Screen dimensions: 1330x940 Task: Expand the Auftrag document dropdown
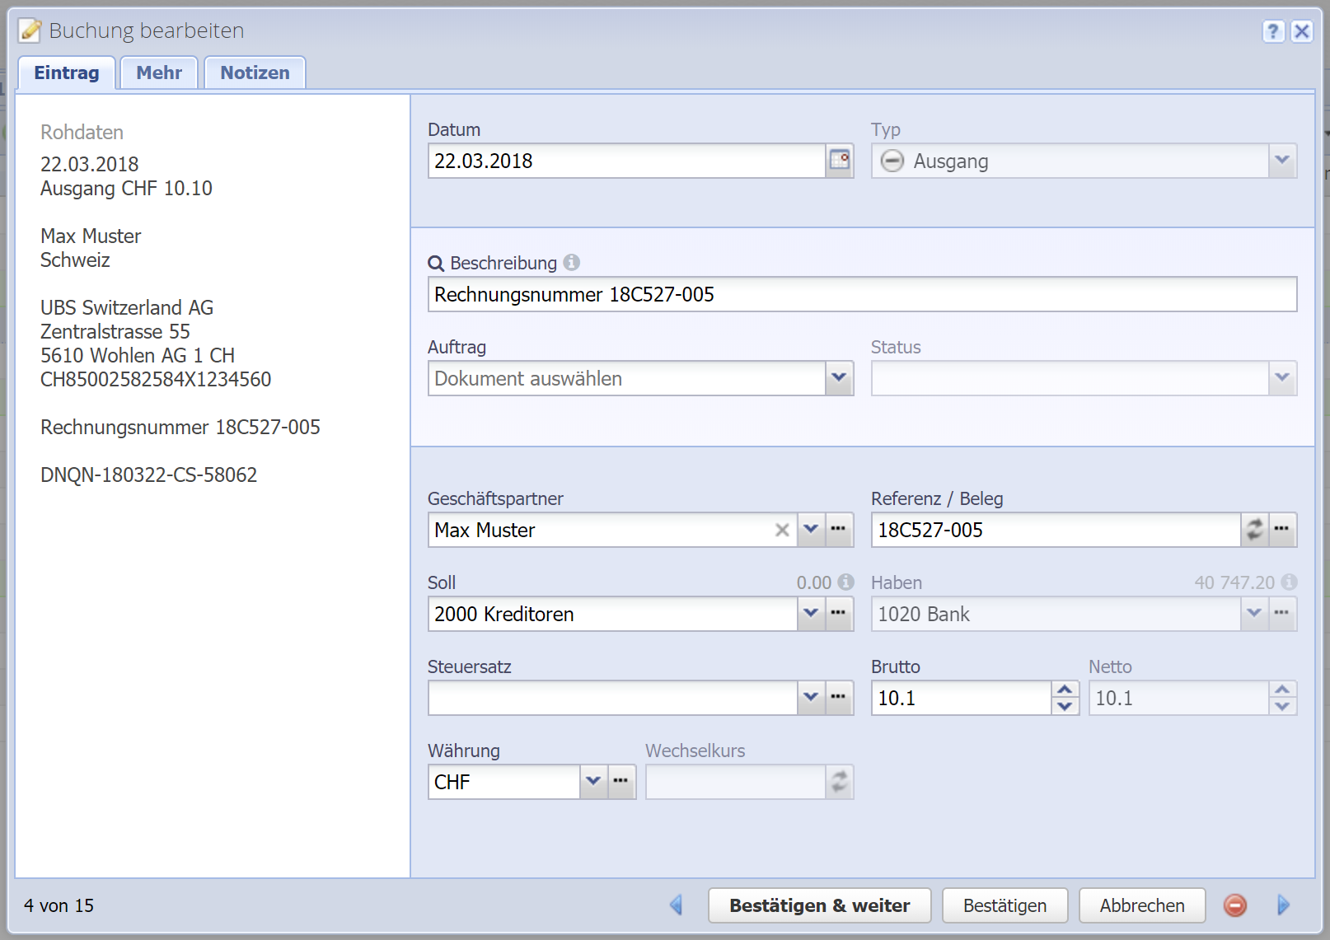pyautogui.click(x=839, y=378)
